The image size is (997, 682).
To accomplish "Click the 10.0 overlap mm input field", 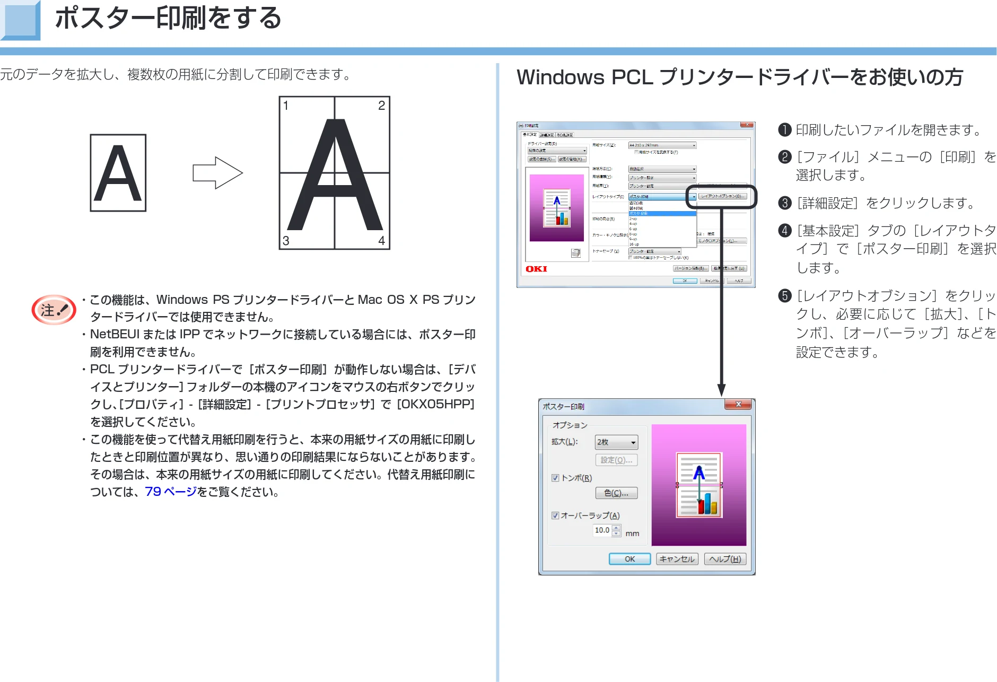I will 602,530.
